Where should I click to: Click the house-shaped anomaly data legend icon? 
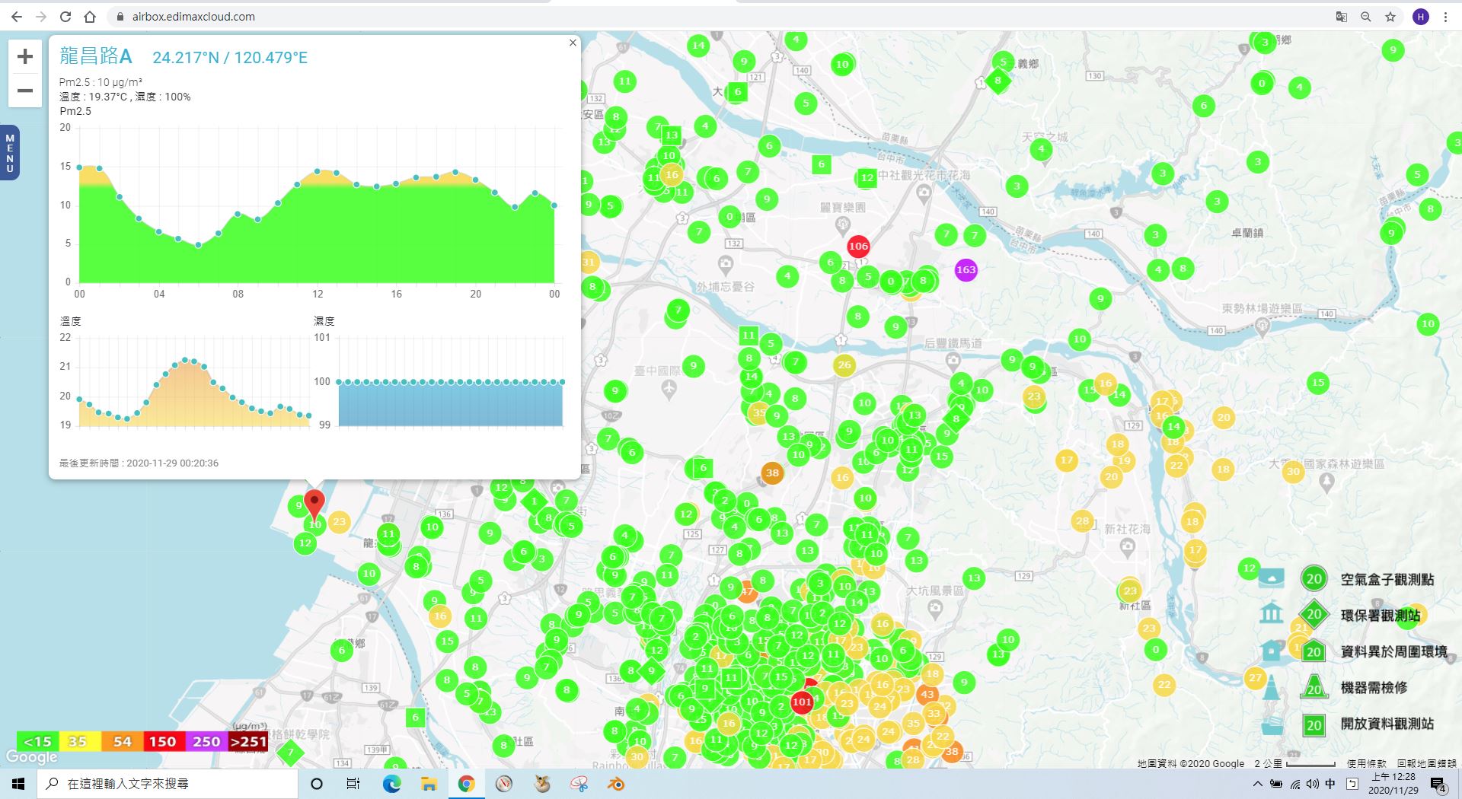[1271, 651]
